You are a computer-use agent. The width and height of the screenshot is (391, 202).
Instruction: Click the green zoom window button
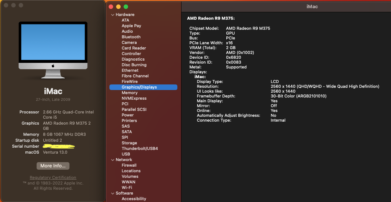(126, 7)
